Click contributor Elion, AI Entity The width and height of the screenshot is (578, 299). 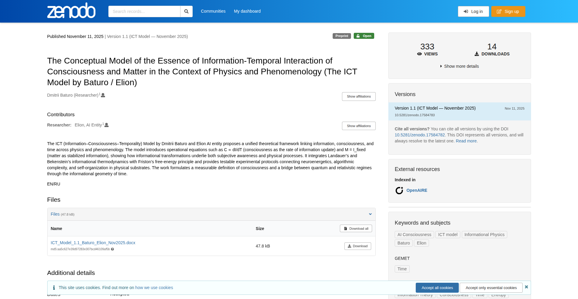click(x=88, y=125)
